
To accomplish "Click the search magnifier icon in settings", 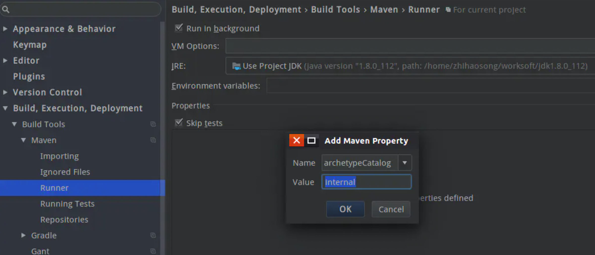I will [6, 10].
